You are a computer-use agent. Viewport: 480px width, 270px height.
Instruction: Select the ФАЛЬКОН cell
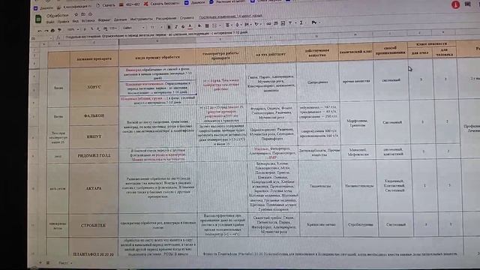pyautogui.click(x=94, y=115)
